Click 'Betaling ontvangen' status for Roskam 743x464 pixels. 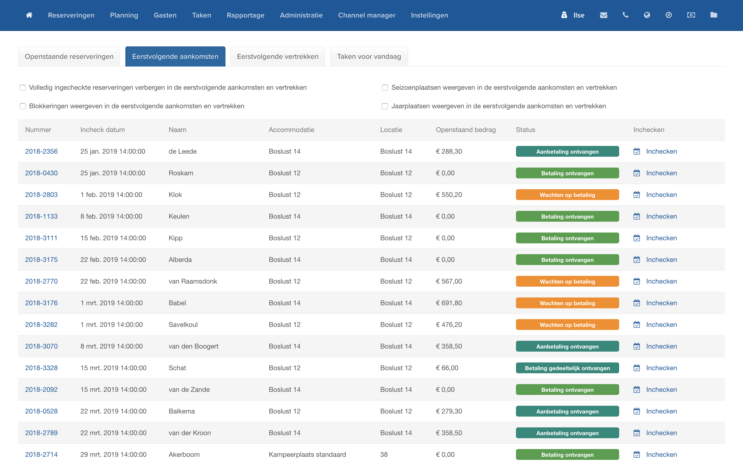tap(567, 173)
